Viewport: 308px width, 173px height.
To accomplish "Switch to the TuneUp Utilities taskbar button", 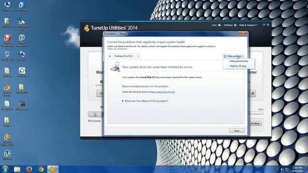I will [x=53, y=169].
